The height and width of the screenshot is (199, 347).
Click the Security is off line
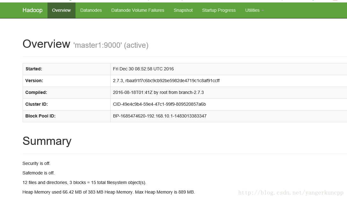[36, 163]
